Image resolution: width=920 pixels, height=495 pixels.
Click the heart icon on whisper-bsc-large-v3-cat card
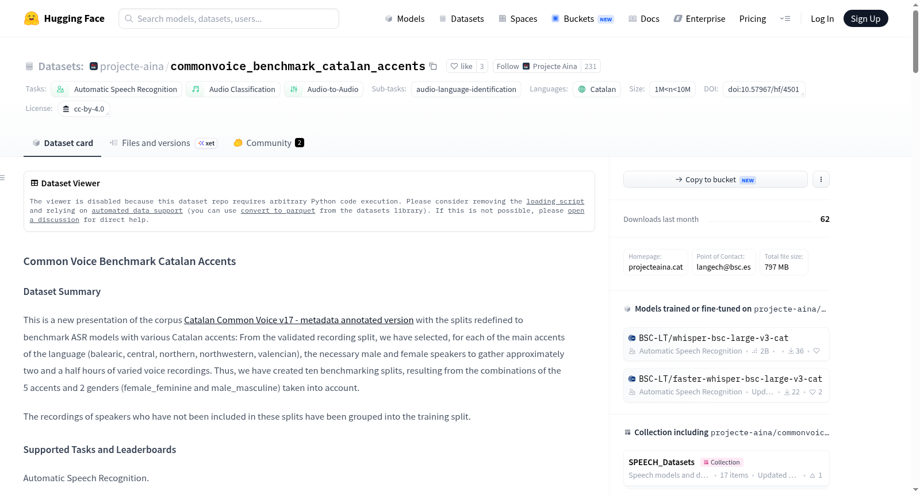[x=816, y=351]
